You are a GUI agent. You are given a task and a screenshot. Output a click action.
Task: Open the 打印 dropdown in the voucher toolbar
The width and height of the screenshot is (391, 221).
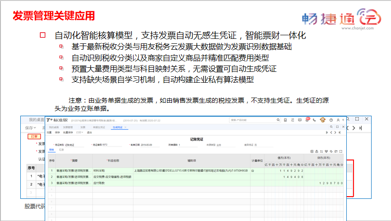pos(79,132)
